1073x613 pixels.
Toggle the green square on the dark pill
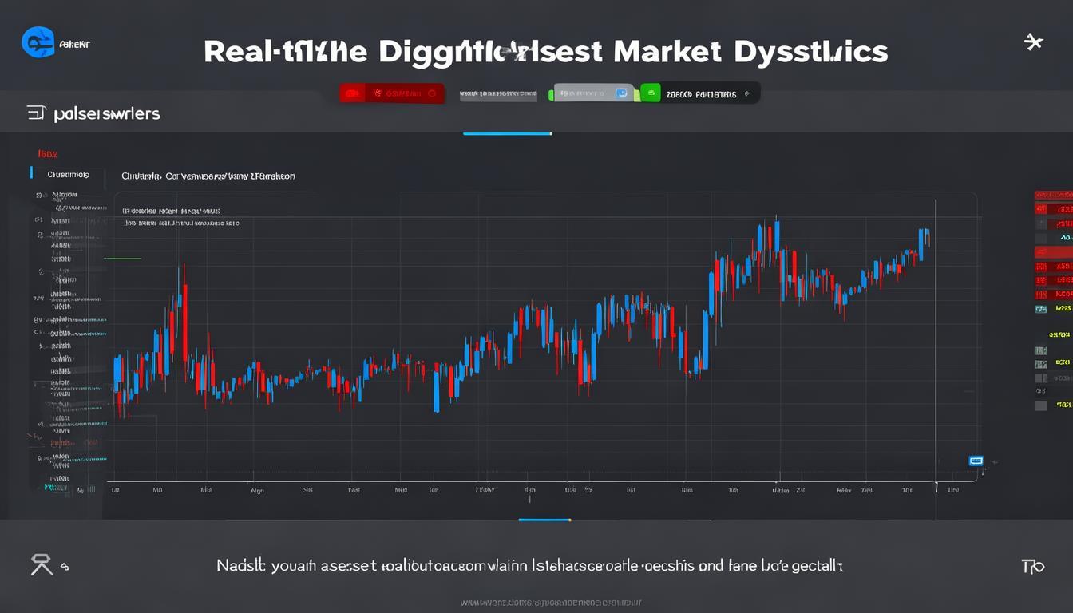click(650, 93)
